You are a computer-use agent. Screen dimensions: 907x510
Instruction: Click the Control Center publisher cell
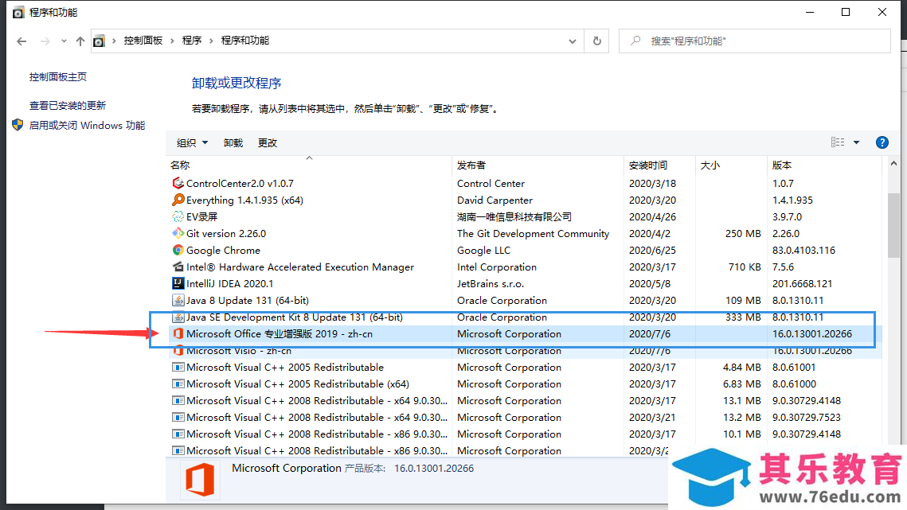pyautogui.click(x=491, y=183)
